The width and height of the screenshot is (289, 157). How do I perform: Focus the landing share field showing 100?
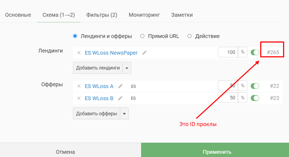pyautogui.click(x=228, y=52)
